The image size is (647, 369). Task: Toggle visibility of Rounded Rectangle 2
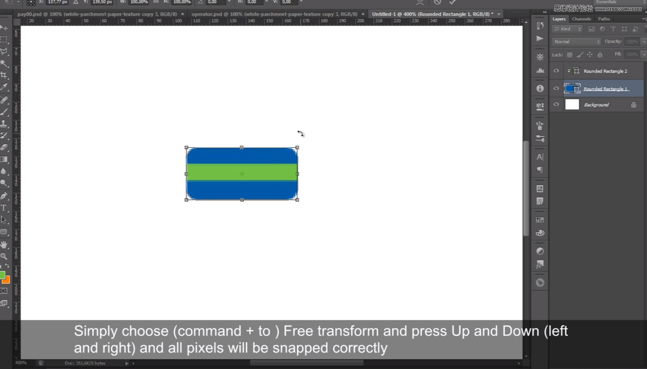click(x=556, y=71)
